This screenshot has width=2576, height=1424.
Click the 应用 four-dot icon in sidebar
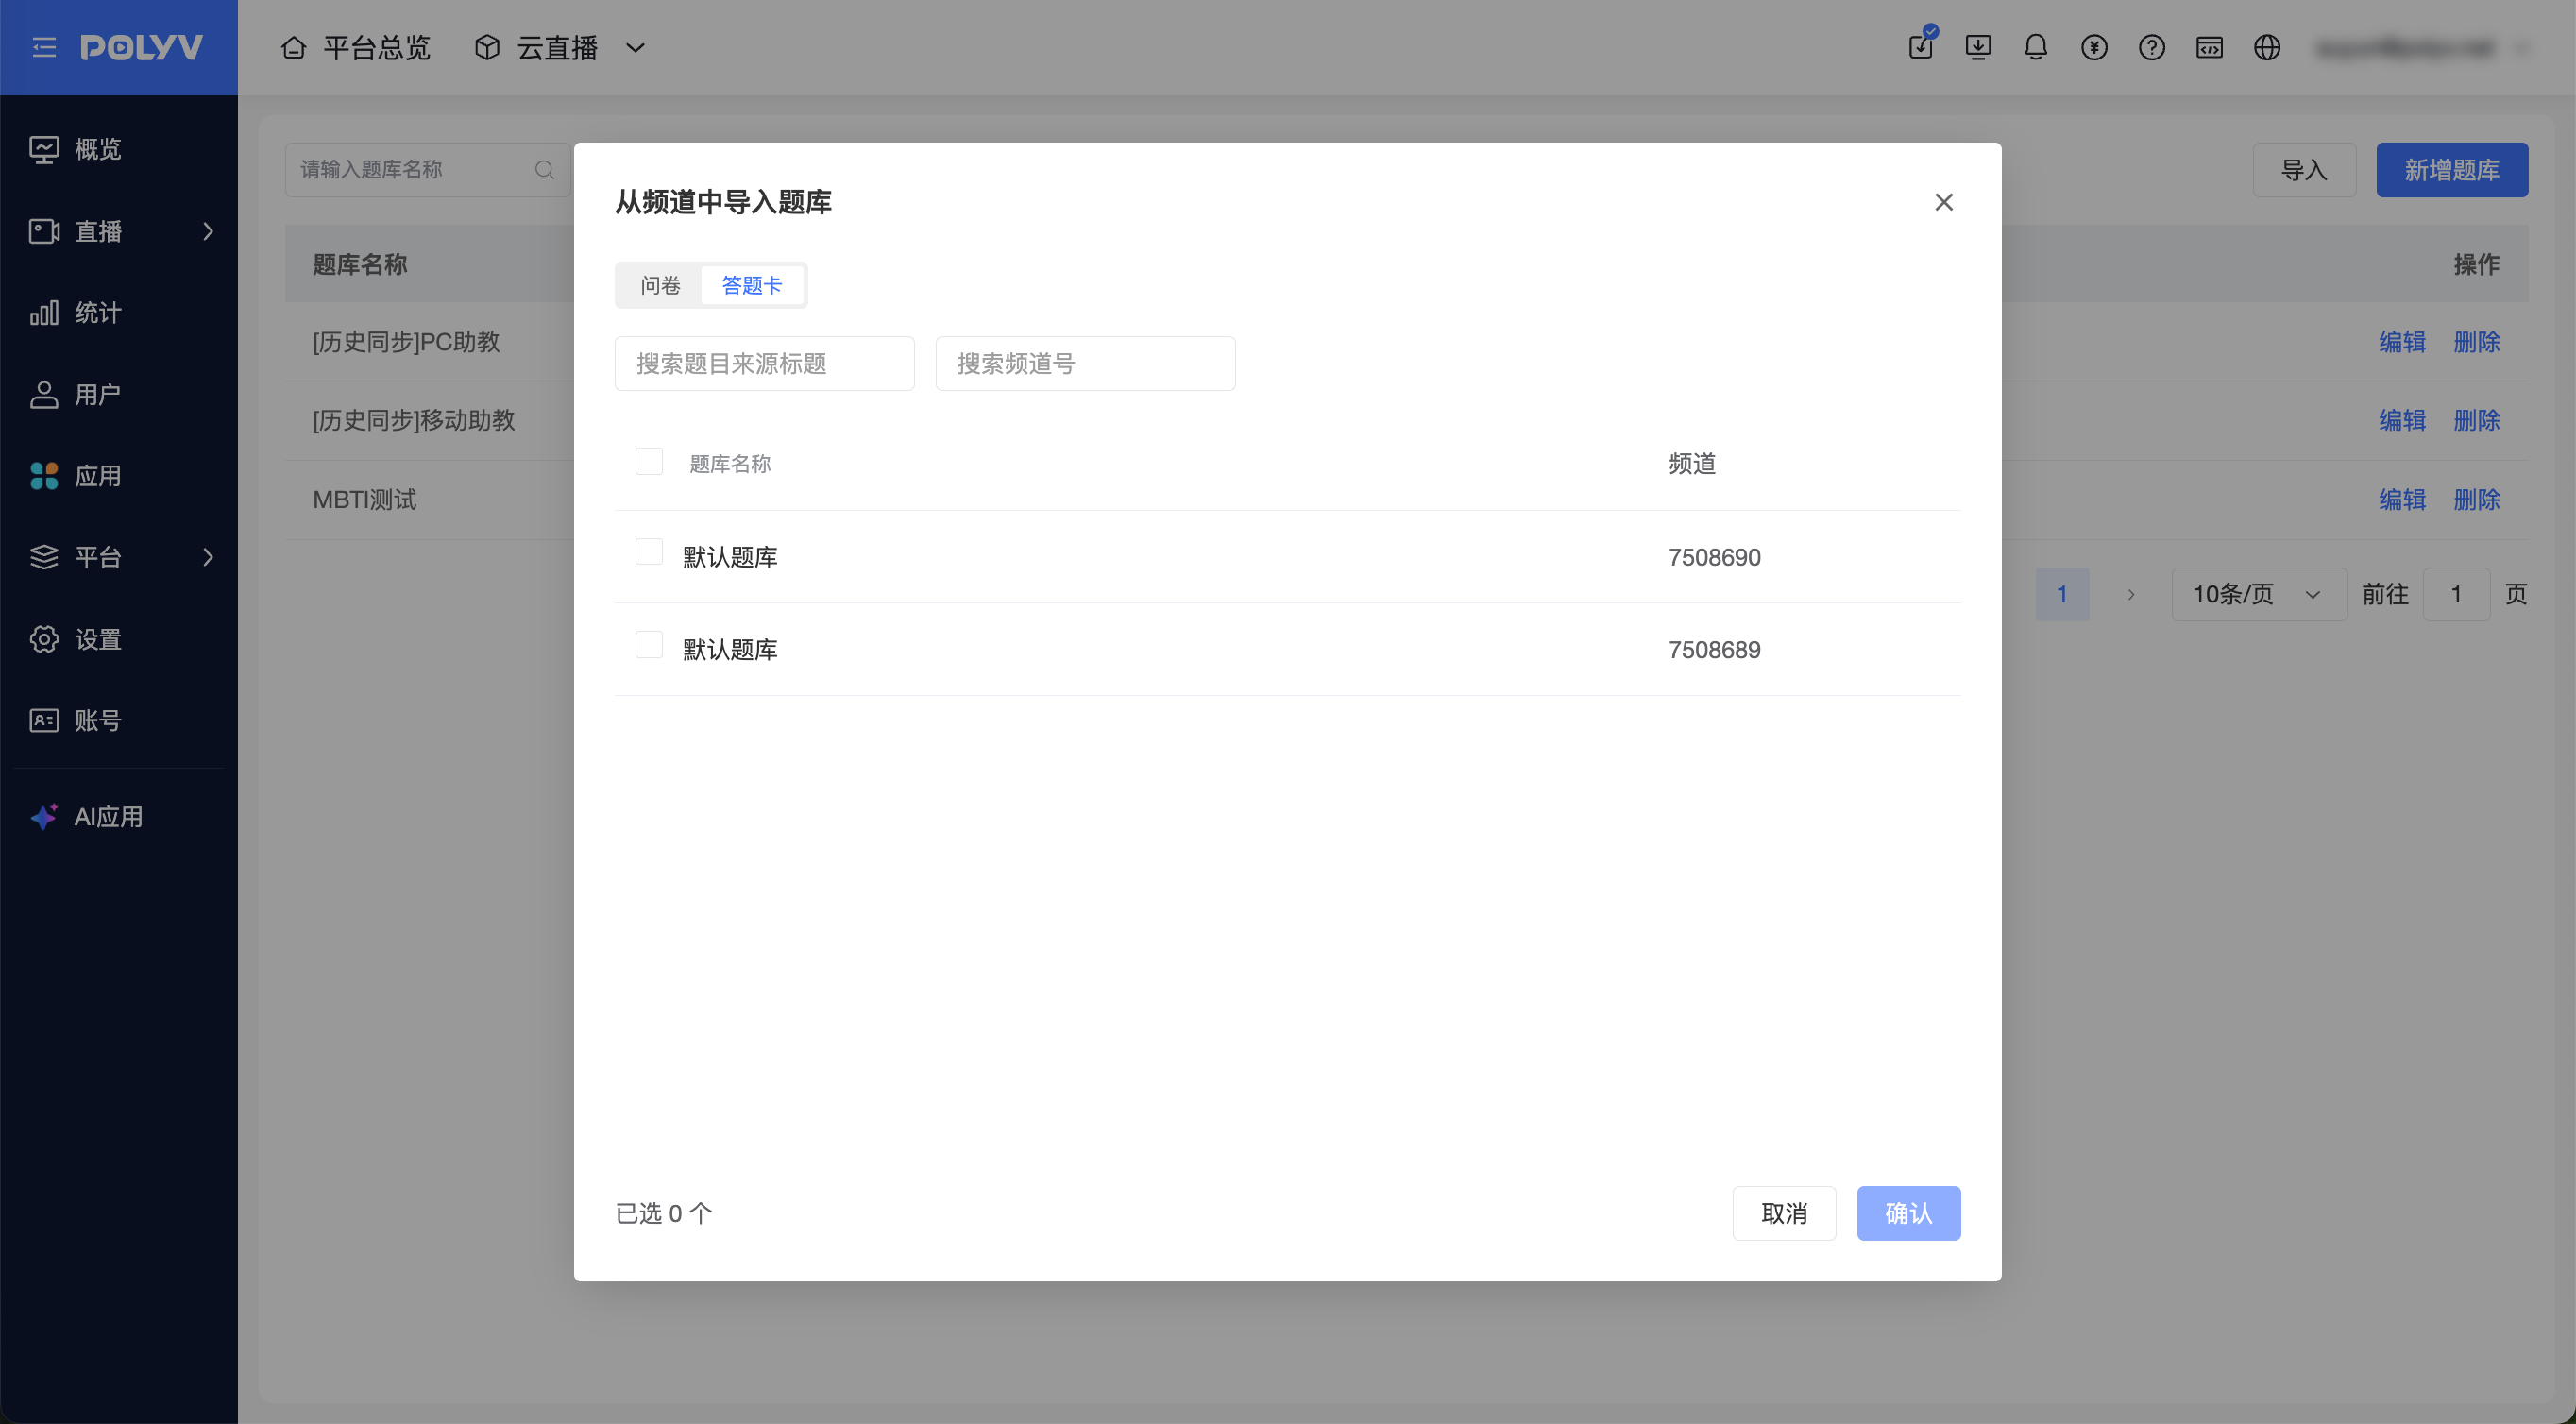(44, 476)
